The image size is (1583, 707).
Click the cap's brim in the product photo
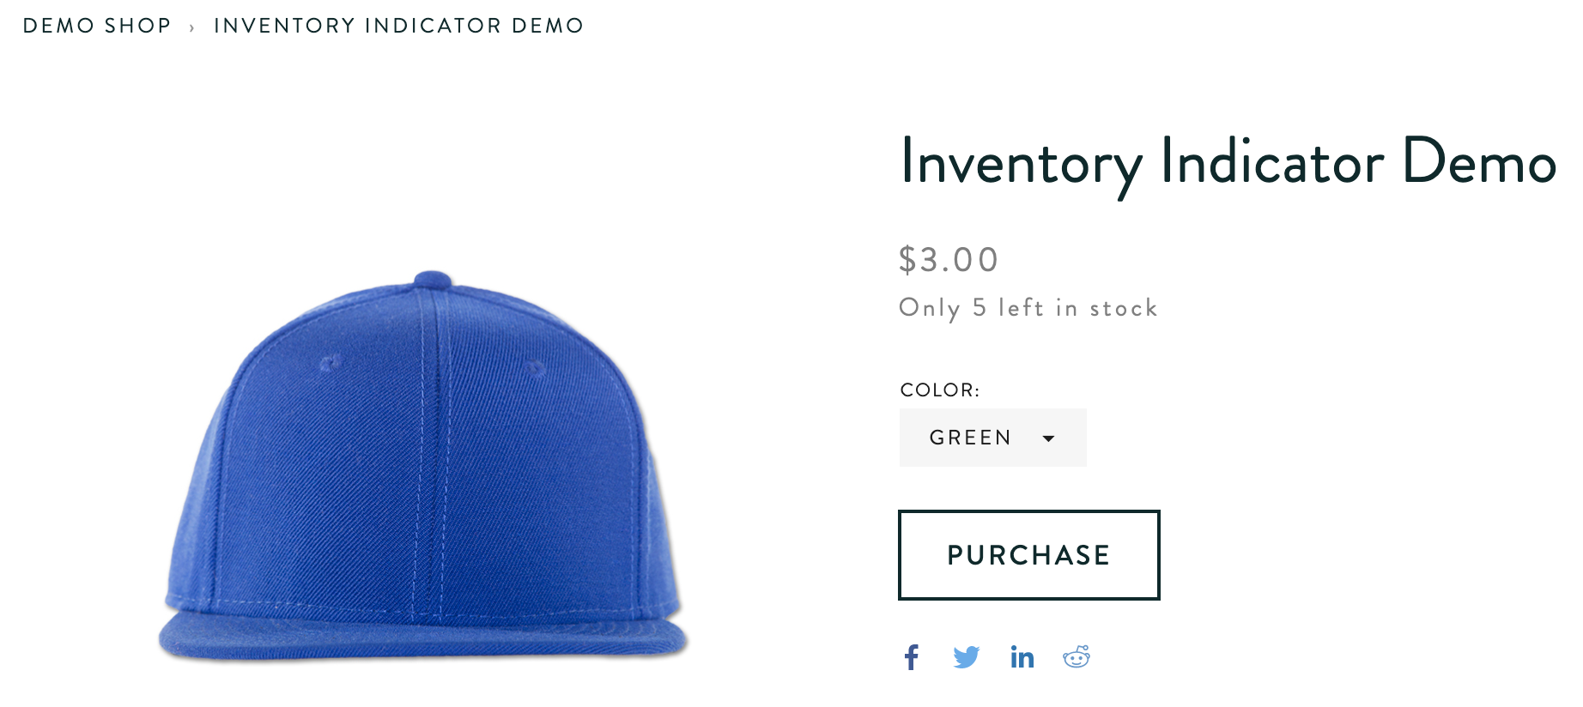pyautogui.click(x=423, y=637)
